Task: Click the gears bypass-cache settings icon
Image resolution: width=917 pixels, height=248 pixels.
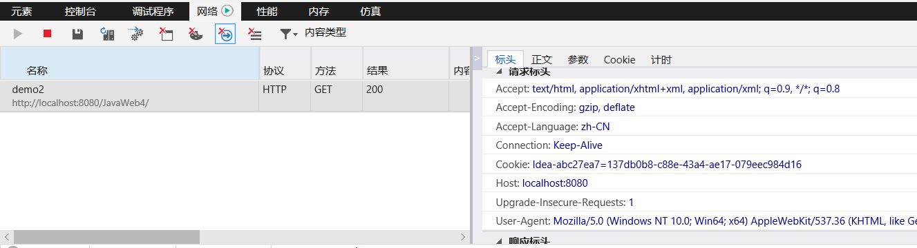Action: [x=137, y=33]
